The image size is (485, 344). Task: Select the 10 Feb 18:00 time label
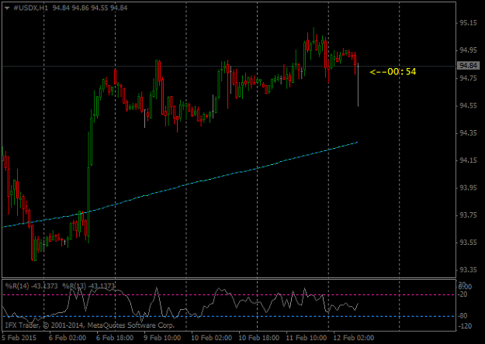point(259,338)
